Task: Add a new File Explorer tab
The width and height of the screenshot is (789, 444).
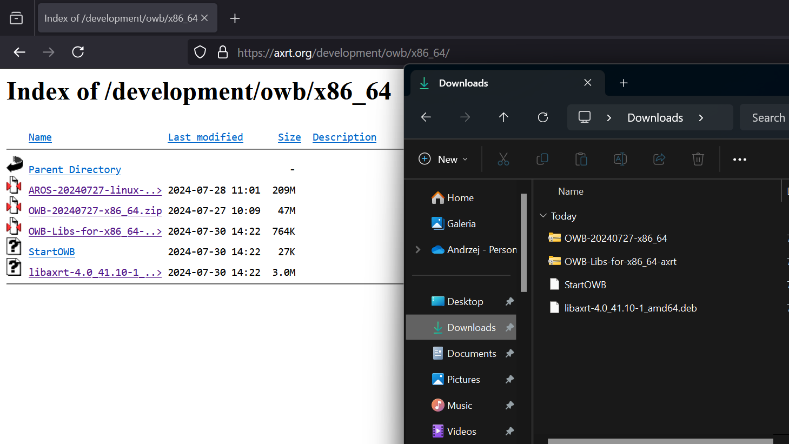Action: [624, 83]
